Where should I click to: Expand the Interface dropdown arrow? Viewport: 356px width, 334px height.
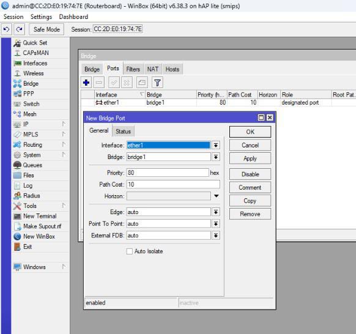point(216,146)
